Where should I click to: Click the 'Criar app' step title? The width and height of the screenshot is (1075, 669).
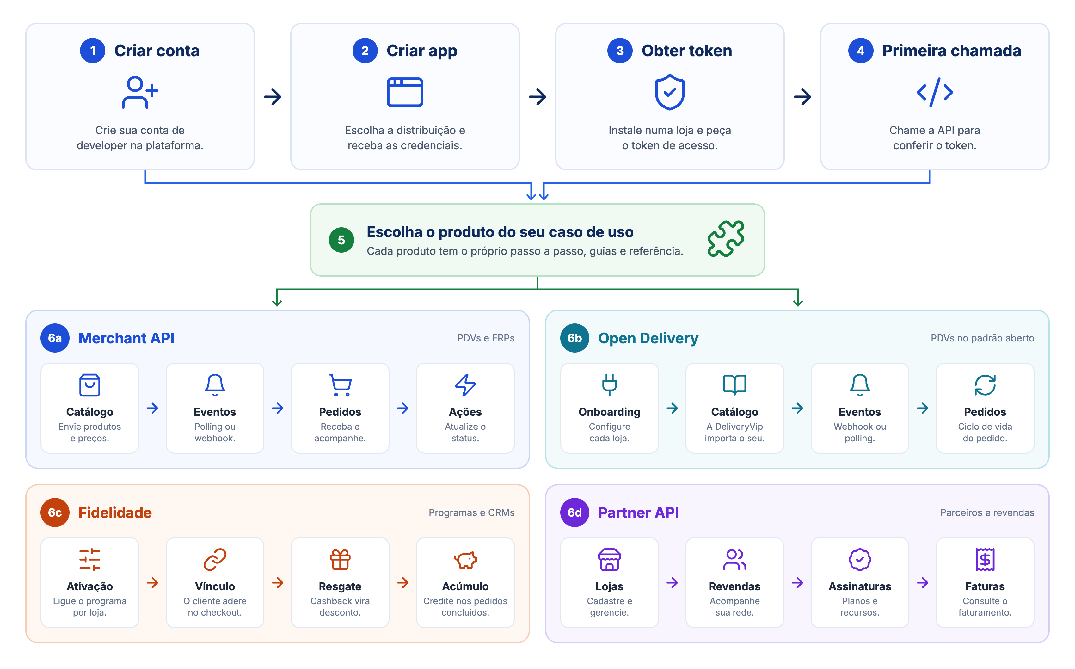pos(421,51)
